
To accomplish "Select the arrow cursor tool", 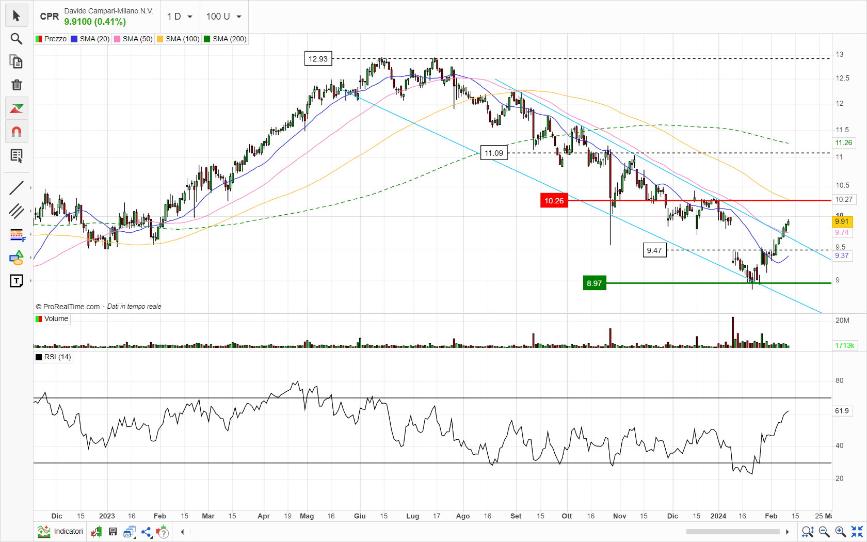I will [17, 16].
